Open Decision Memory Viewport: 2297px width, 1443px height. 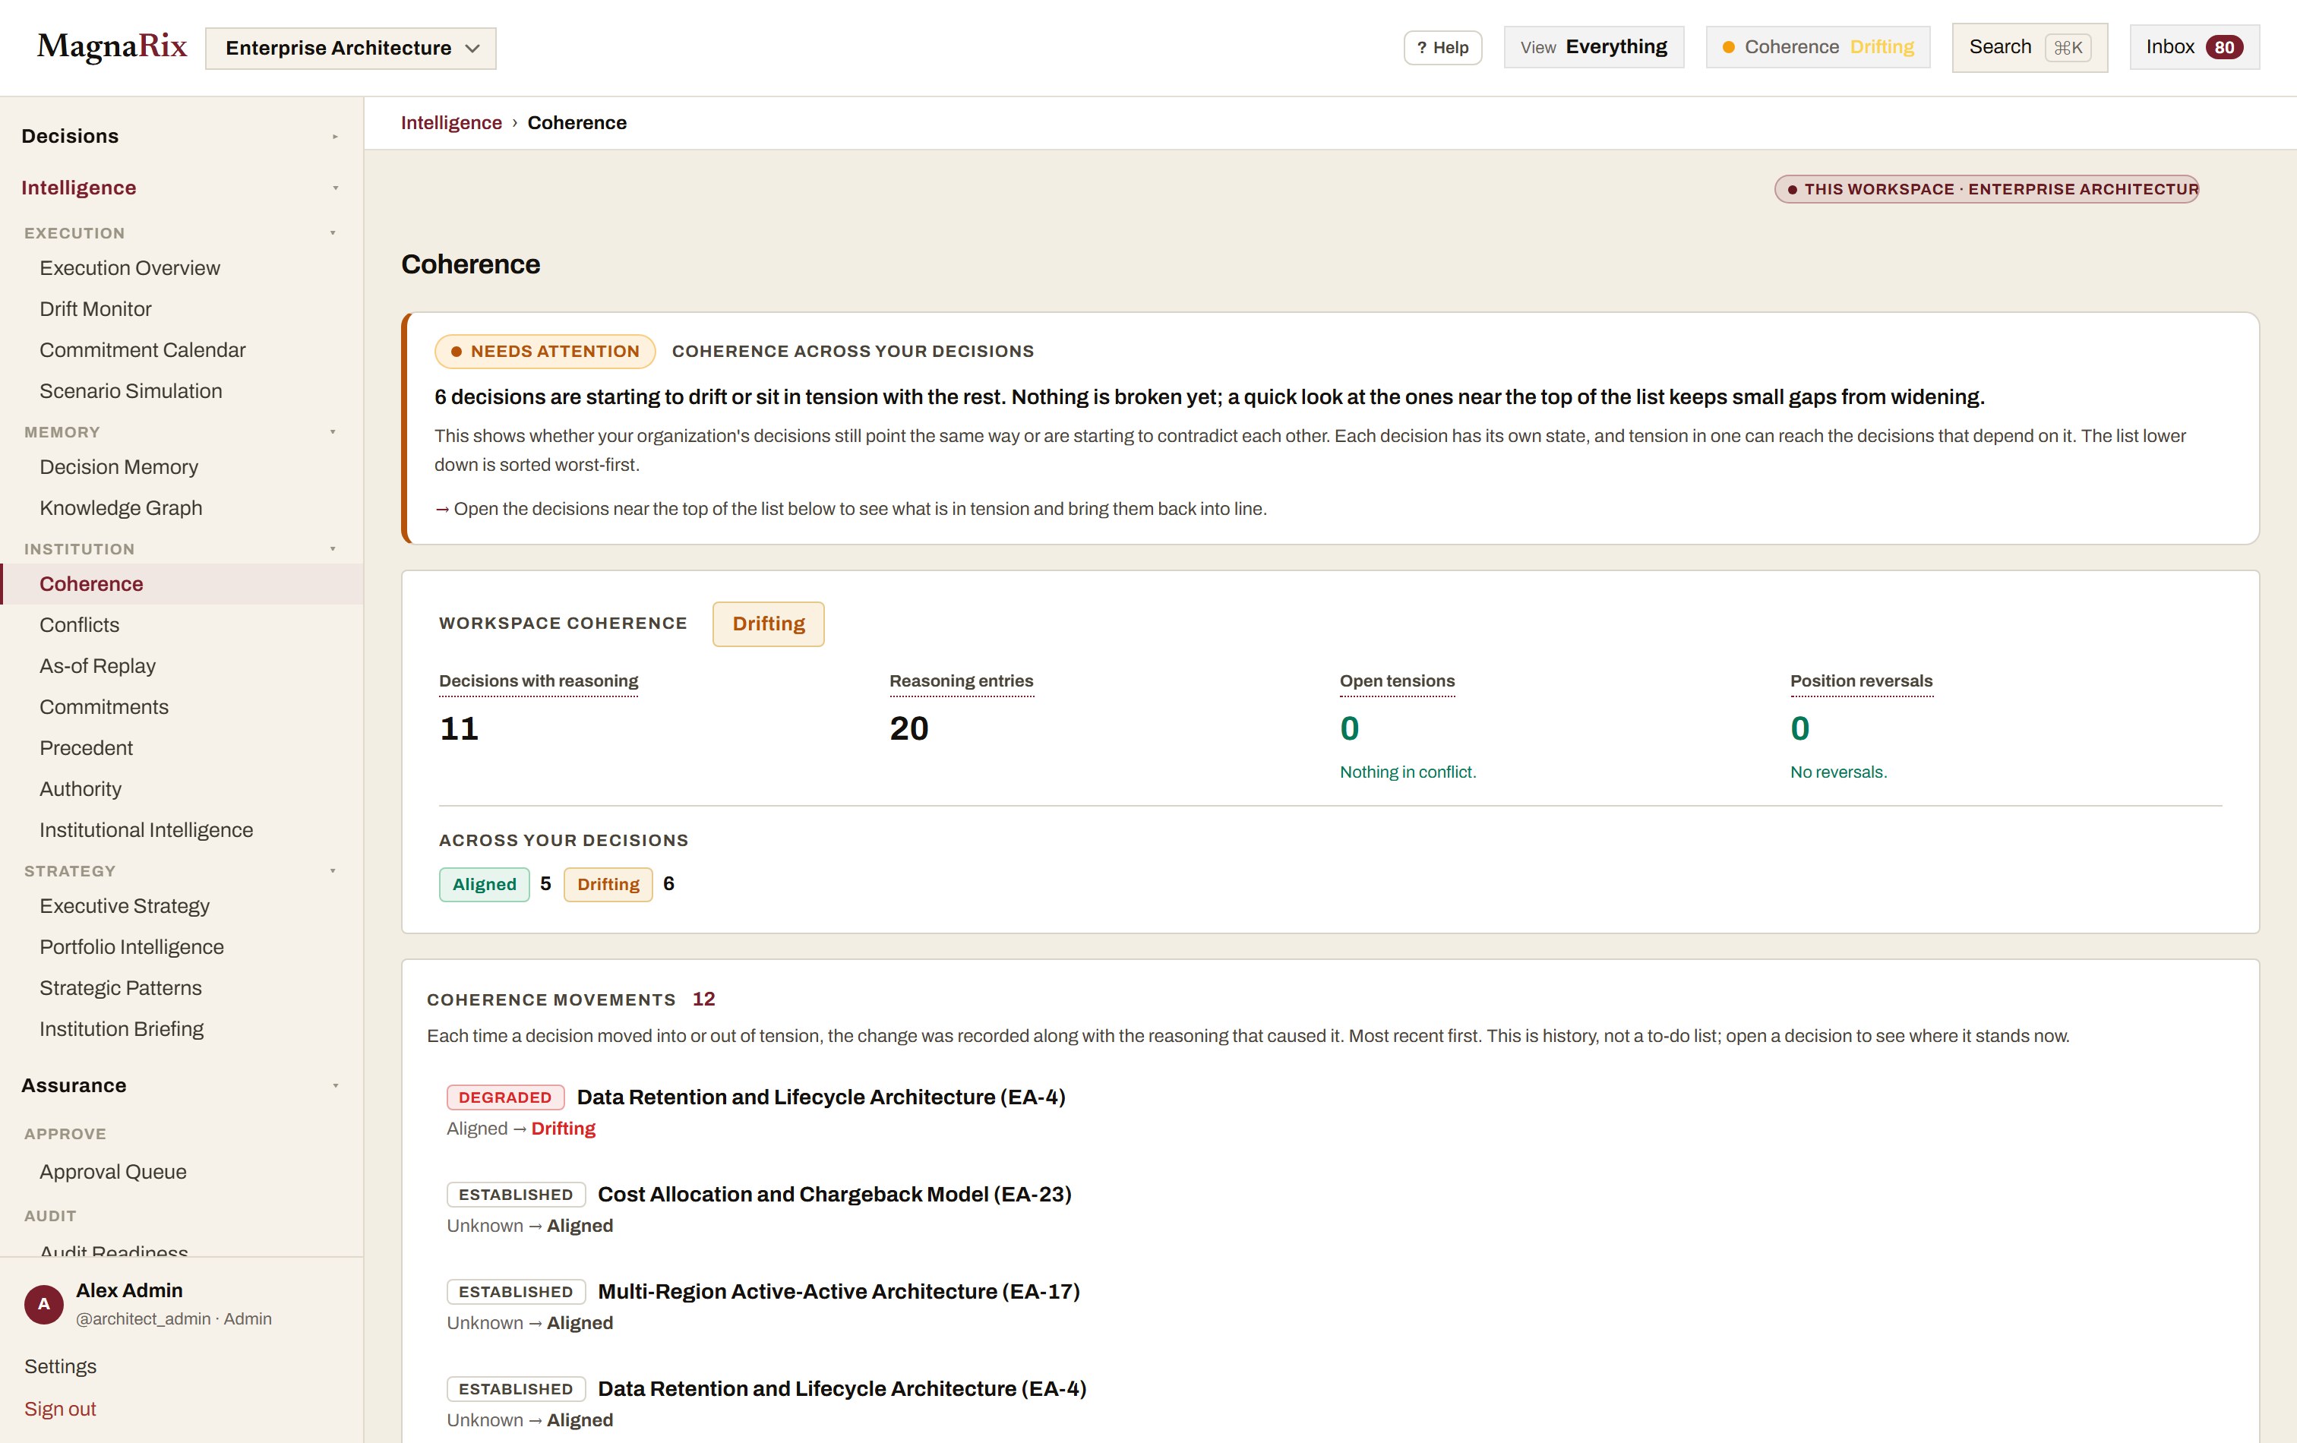click(x=119, y=467)
